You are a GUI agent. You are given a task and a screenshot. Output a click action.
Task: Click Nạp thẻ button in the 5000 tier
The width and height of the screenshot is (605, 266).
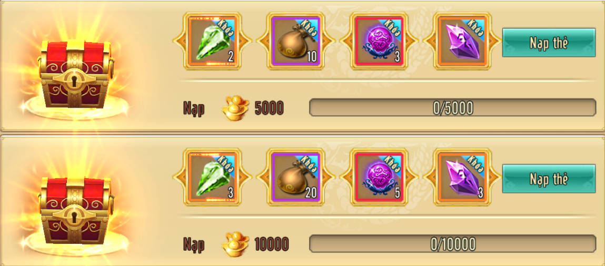coord(548,43)
